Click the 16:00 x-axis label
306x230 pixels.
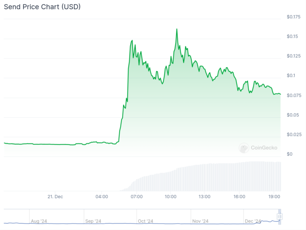(x=239, y=197)
